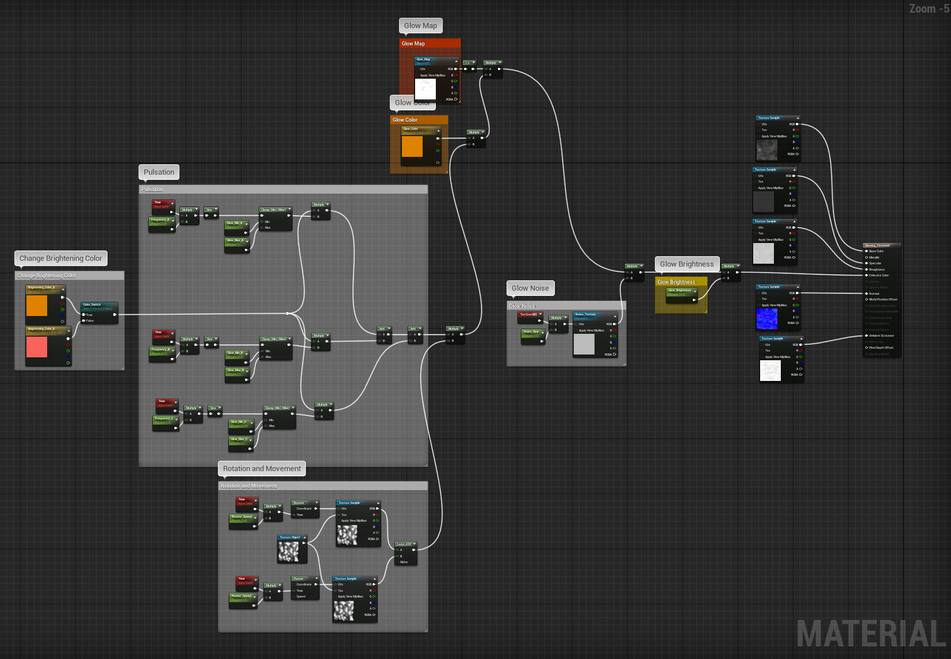Open the Clamp (Min)(Max) node dropdown arrow
This screenshot has height=659, width=951.
tap(289, 209)
